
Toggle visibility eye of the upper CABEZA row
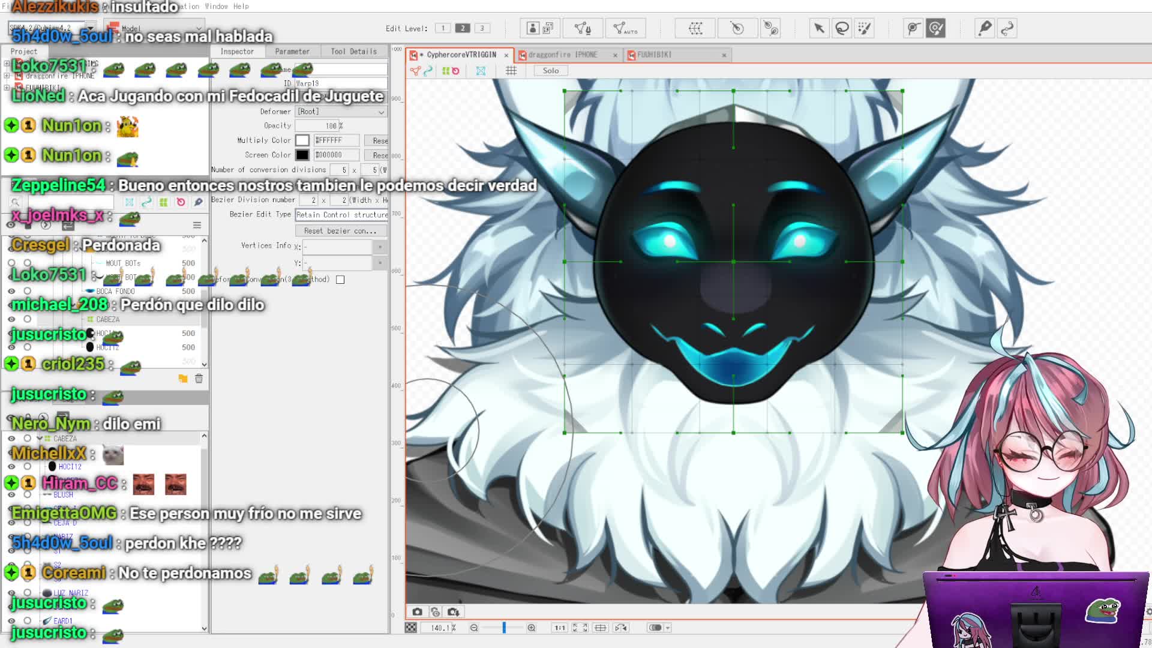click(11, 319)
